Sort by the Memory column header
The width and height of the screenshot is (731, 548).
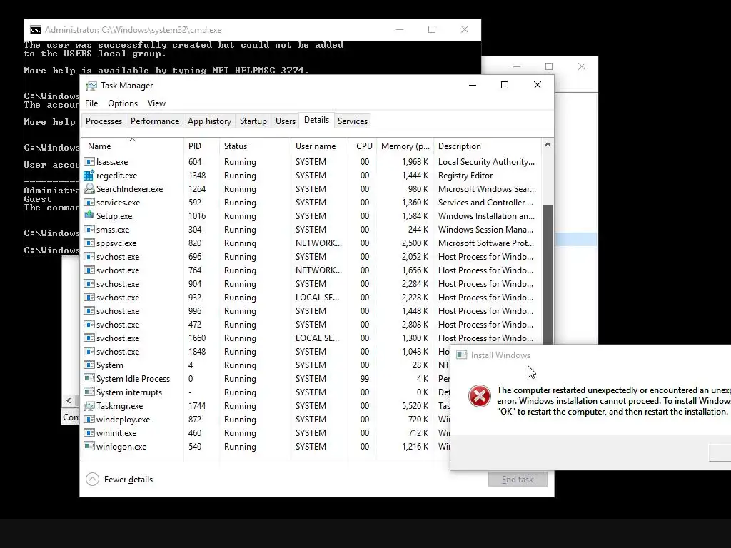point(405,146)
